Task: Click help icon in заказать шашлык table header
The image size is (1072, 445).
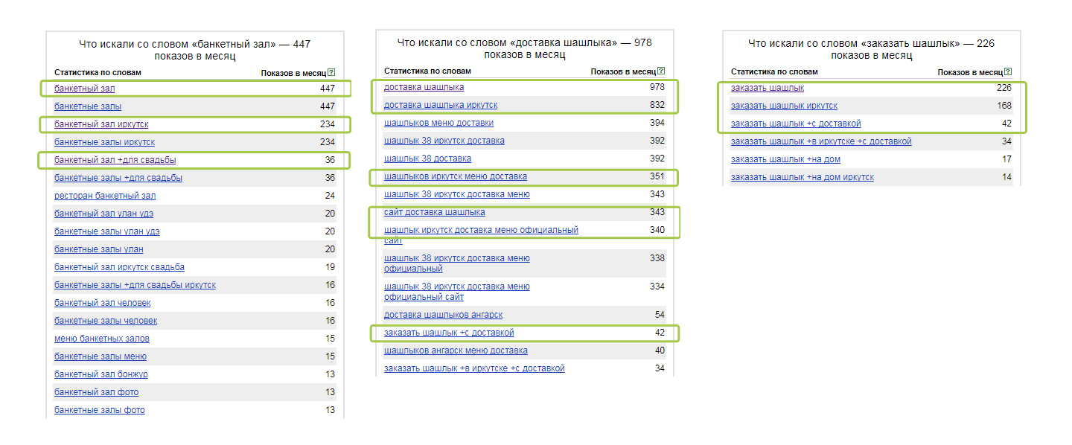Action: [1008, 72]
